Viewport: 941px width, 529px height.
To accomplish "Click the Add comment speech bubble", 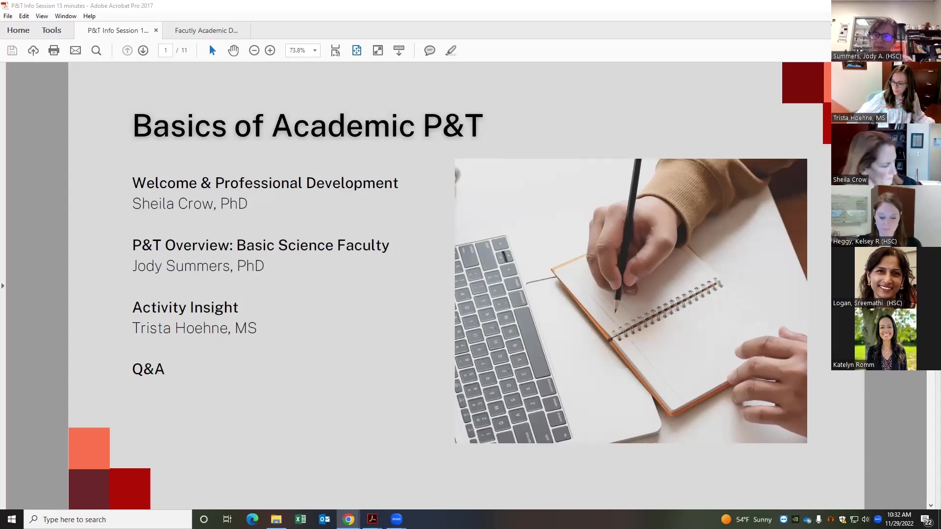I will (x=429, y=50).
